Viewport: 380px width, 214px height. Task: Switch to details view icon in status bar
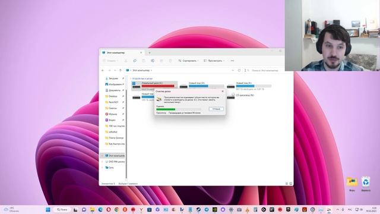[x=286, y=184]
